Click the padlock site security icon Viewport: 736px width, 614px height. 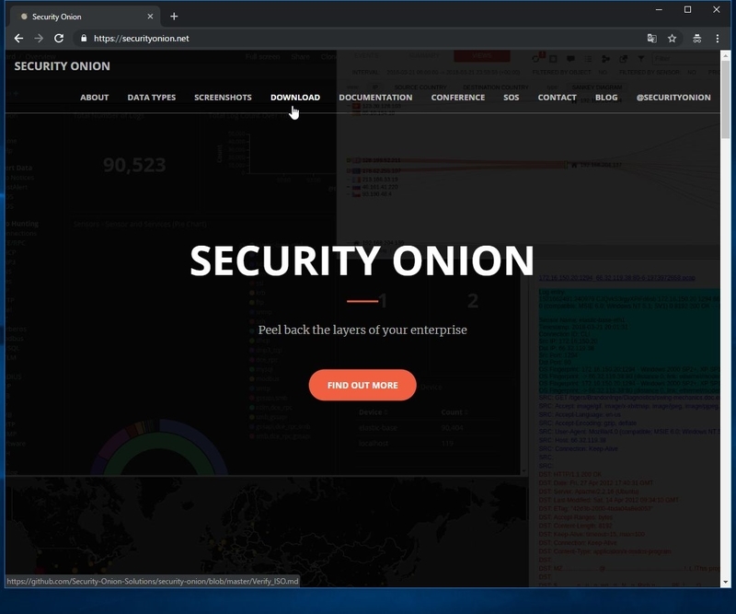[x=84, y=39]
